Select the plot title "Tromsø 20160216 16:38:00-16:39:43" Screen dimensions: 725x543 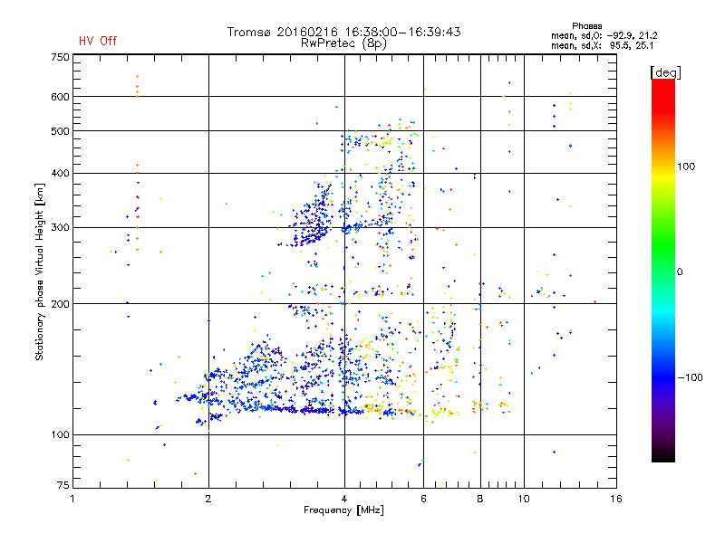click(x=343, y=32)
